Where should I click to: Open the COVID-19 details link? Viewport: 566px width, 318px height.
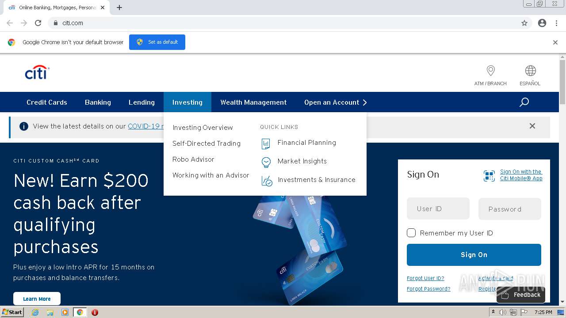pyautogui.click(x=146, y=126)
